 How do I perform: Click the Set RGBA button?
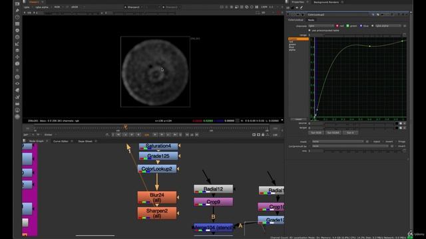pyautogui.click(x=333, y=133)
